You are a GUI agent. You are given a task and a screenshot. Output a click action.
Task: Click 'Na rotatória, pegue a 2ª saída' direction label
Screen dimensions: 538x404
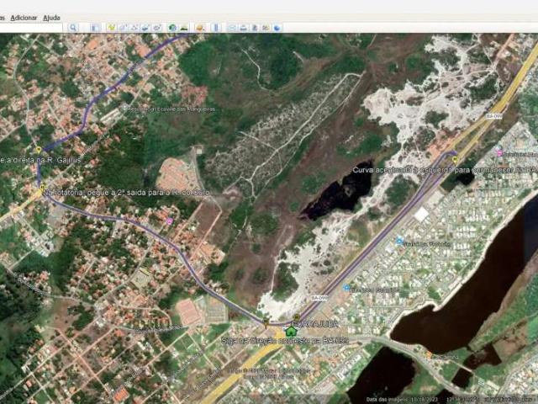(x=126, y=193)
